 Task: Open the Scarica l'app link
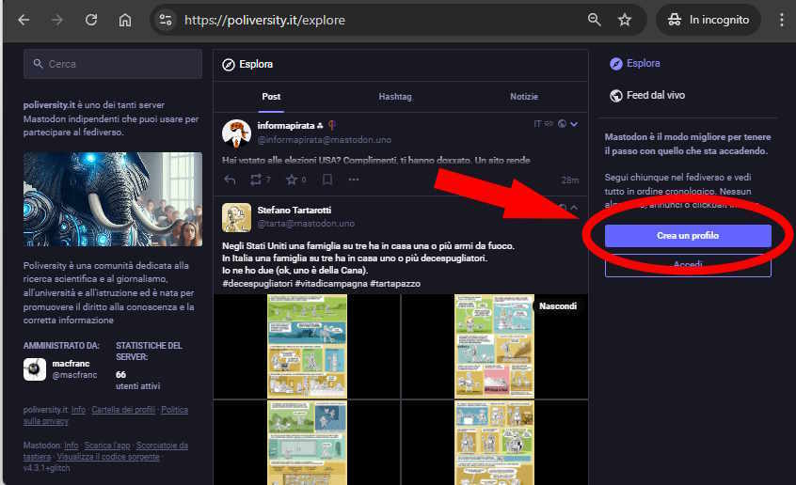[x=107, y=445]
